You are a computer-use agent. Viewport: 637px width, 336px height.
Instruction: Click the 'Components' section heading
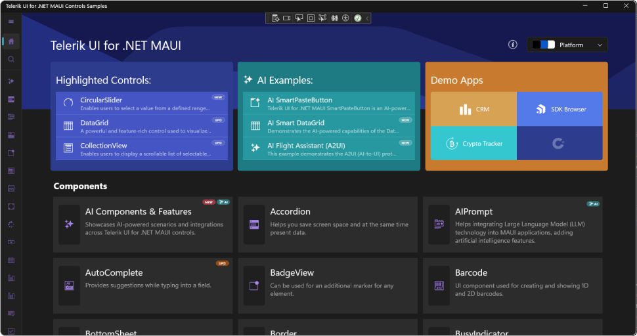coord(80,186)
